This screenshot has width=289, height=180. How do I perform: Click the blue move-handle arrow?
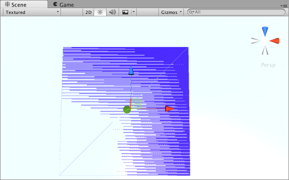[x=131, y=71]
